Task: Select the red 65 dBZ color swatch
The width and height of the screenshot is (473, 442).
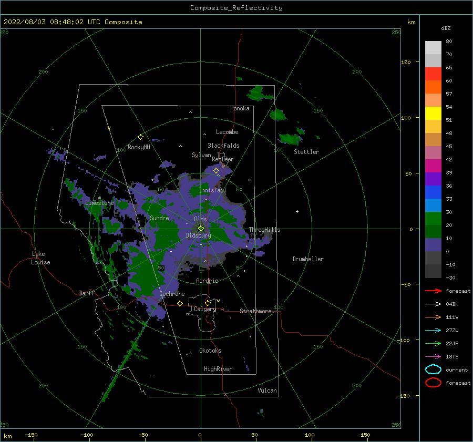Action: [433, 74]
